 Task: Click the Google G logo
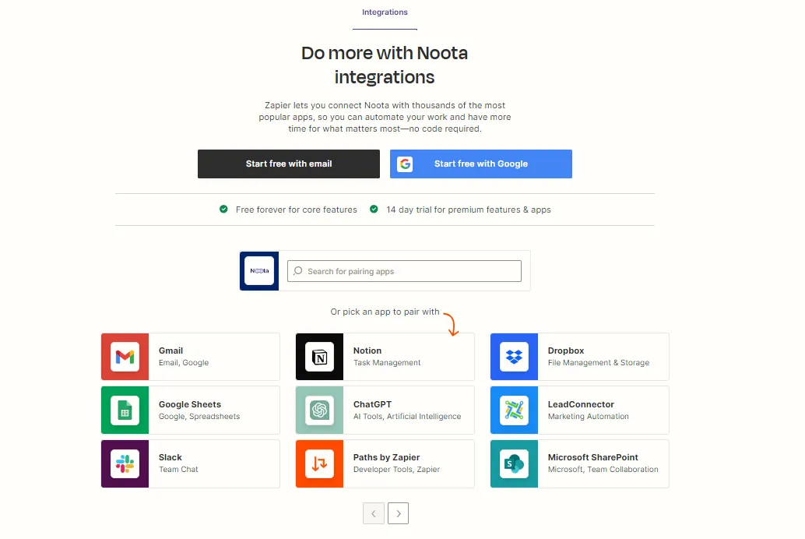[405, 164]
